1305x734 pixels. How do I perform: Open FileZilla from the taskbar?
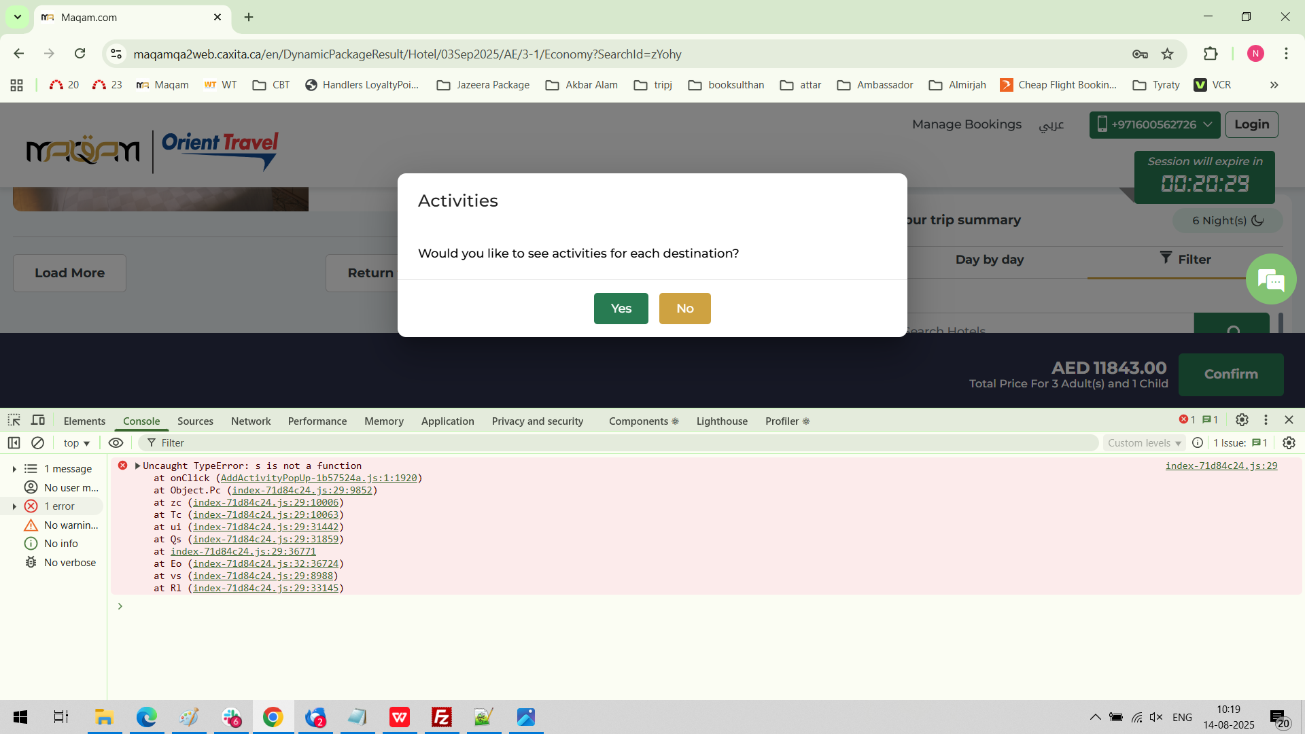point(442,717)
